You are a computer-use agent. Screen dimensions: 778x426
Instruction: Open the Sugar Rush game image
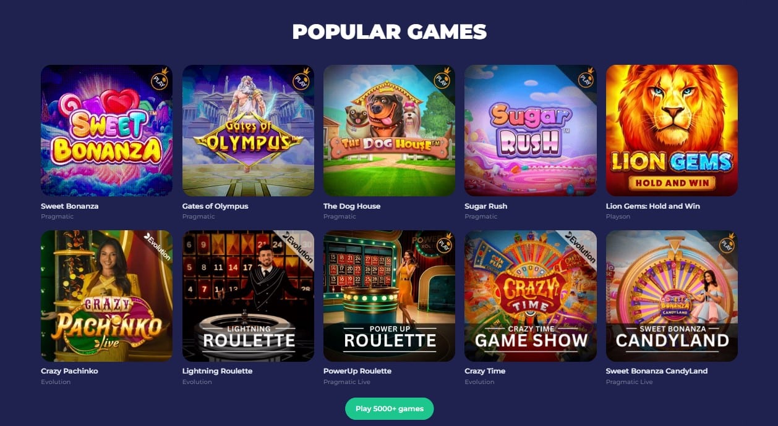coord(531,130)
